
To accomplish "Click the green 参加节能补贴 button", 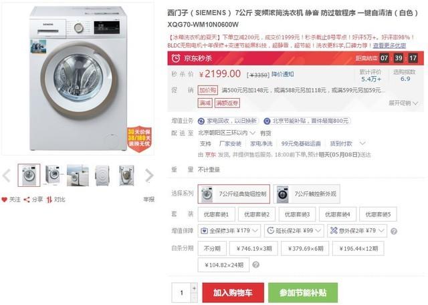I will point(303,292).
